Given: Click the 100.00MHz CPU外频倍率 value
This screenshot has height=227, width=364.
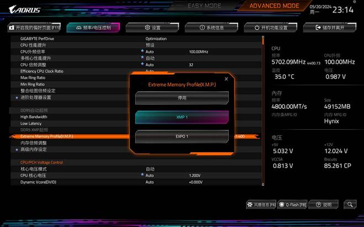Looking at the screenshot, I should (x=199, y=52).
